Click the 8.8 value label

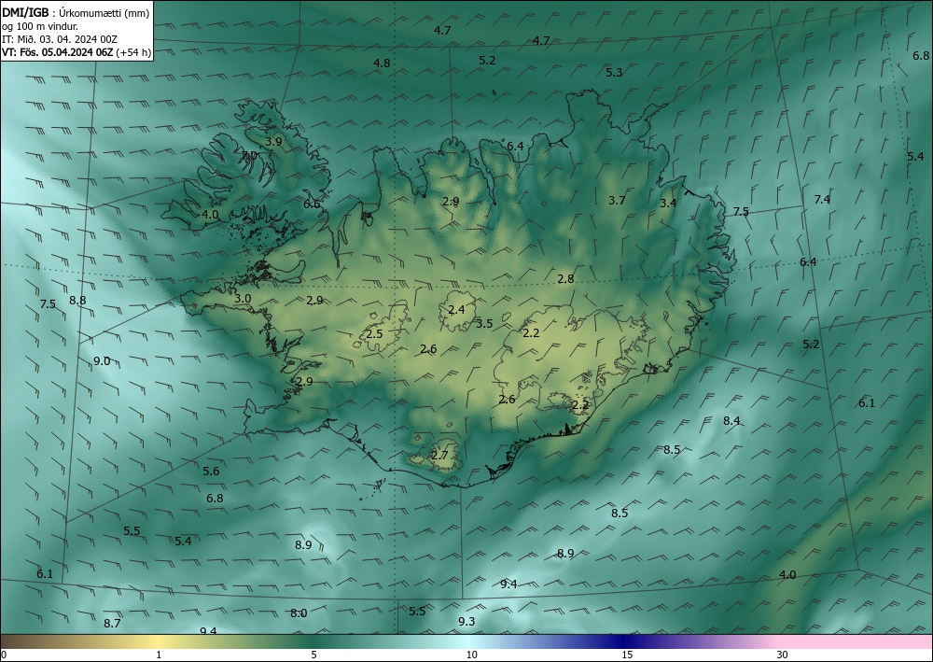(77, 301)
